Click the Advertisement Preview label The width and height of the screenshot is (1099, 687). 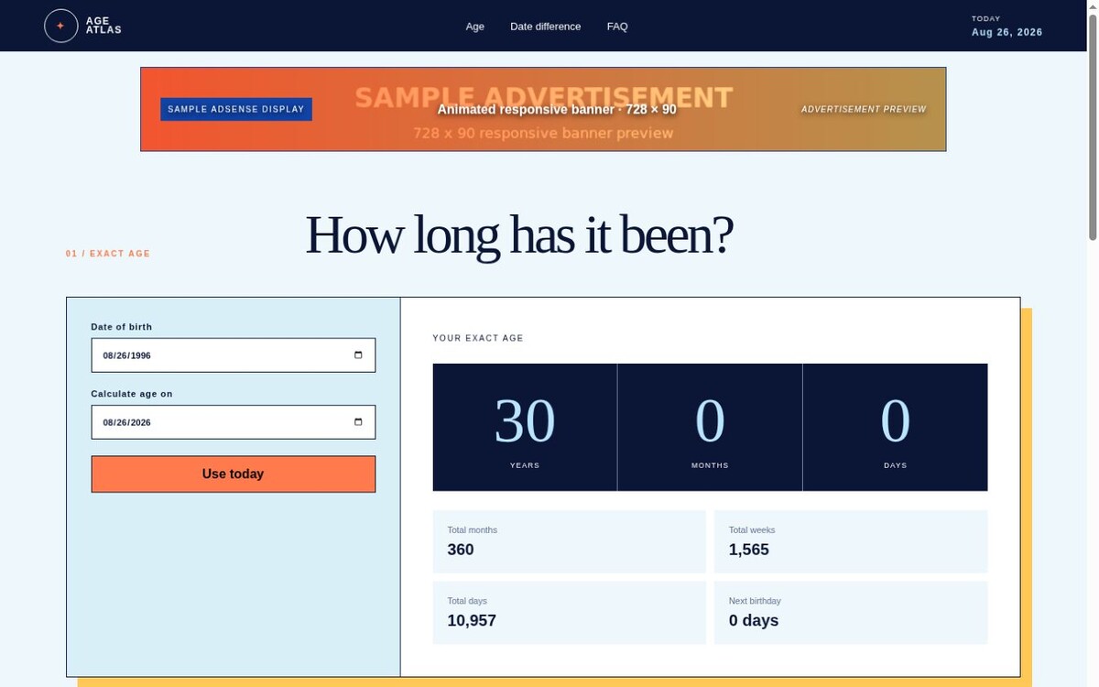(864, 109)
